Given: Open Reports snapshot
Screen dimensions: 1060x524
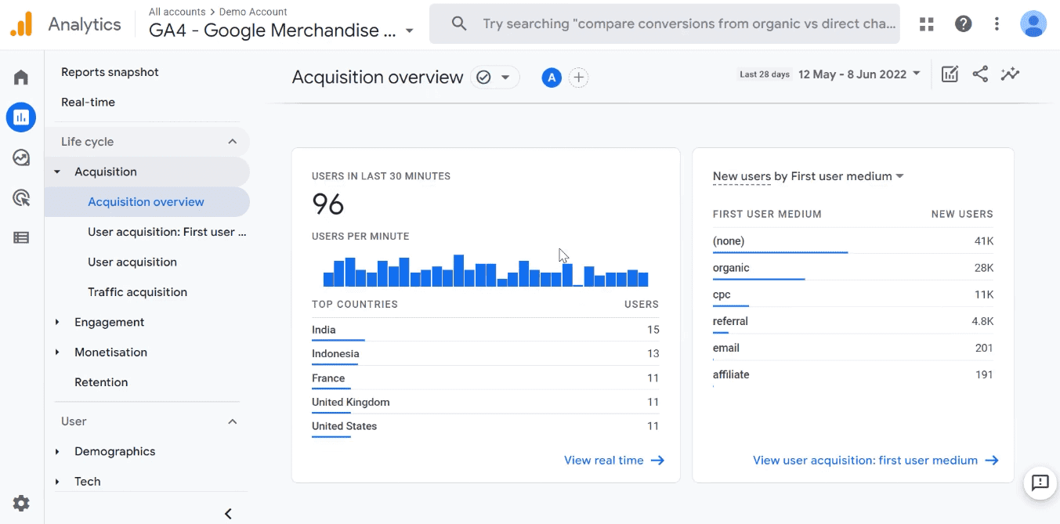Looking at the screenshot, I should (x=110, y=72).
